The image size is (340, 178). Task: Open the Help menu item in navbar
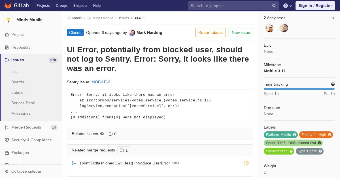(97, 6)
